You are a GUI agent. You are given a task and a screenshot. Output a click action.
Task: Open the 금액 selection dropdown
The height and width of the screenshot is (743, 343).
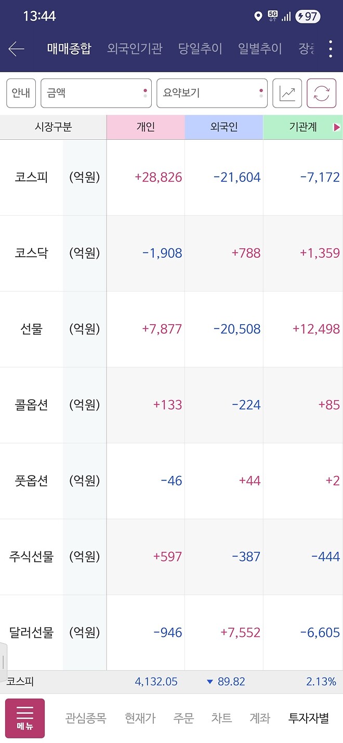pyautogui.click(x=96, y=92)
